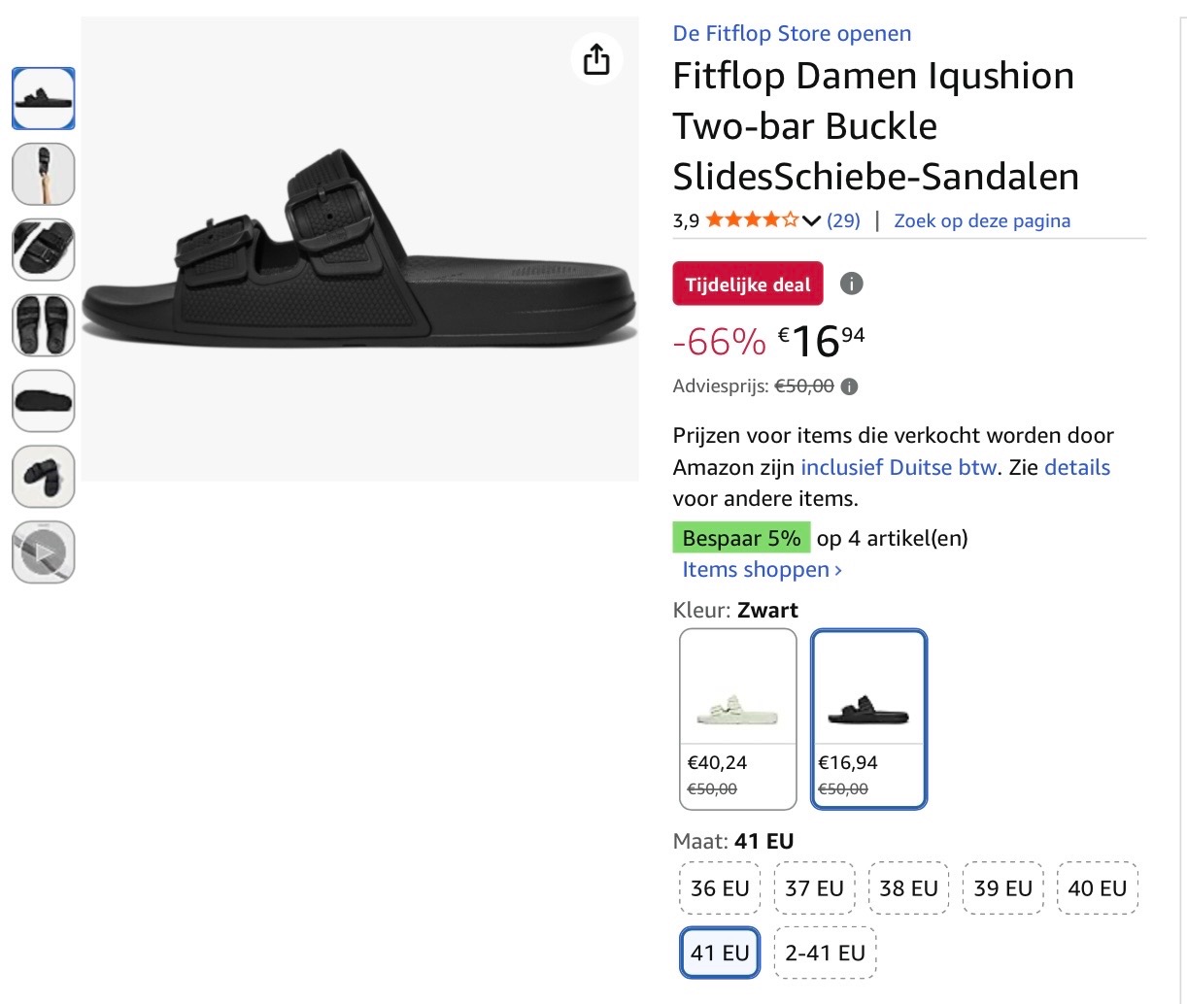This screenshot has height=1004, width=1187.
Task: Show the sandal-on-foot thumbnail image
Action: 44,175
